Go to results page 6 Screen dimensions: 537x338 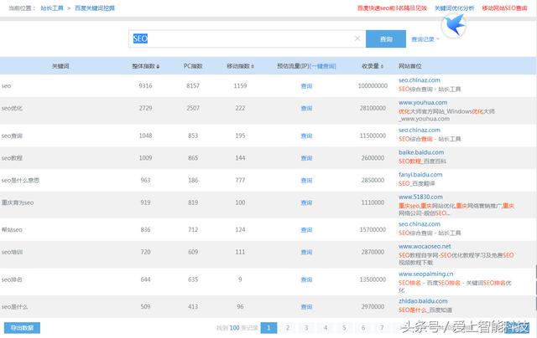pos(363,328)
